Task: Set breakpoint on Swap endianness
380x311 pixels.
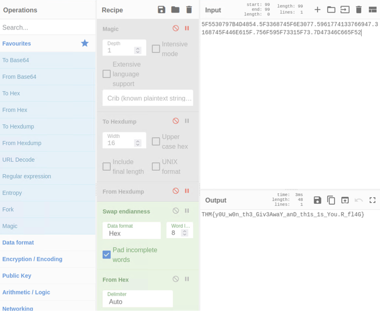Action: tap(187, 211)
